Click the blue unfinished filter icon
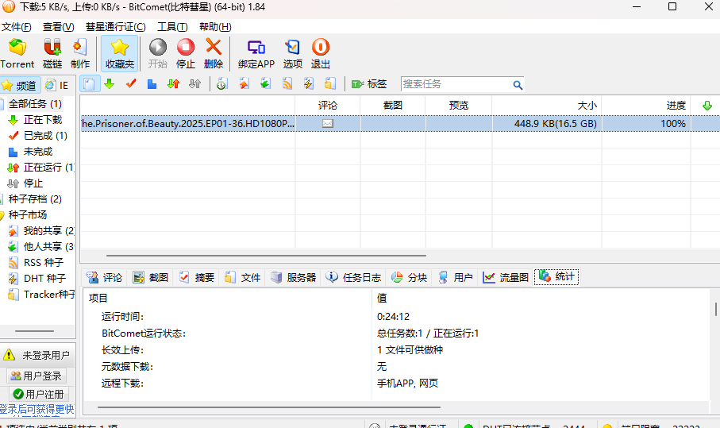Image resolution: width=720 pixels, height=428 pixels. coord(152,83)
